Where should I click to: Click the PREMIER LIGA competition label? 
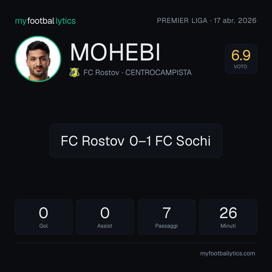pos(182,20)
